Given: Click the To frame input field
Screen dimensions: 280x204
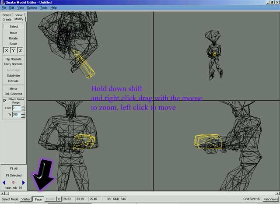Looking at the screenshot, I should coord(16,115).
